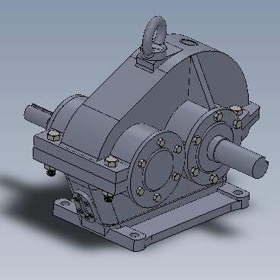Click the hex bolt on the front flange edge
The width and height of the screenshot is (280, 280).
pos(111,161)
